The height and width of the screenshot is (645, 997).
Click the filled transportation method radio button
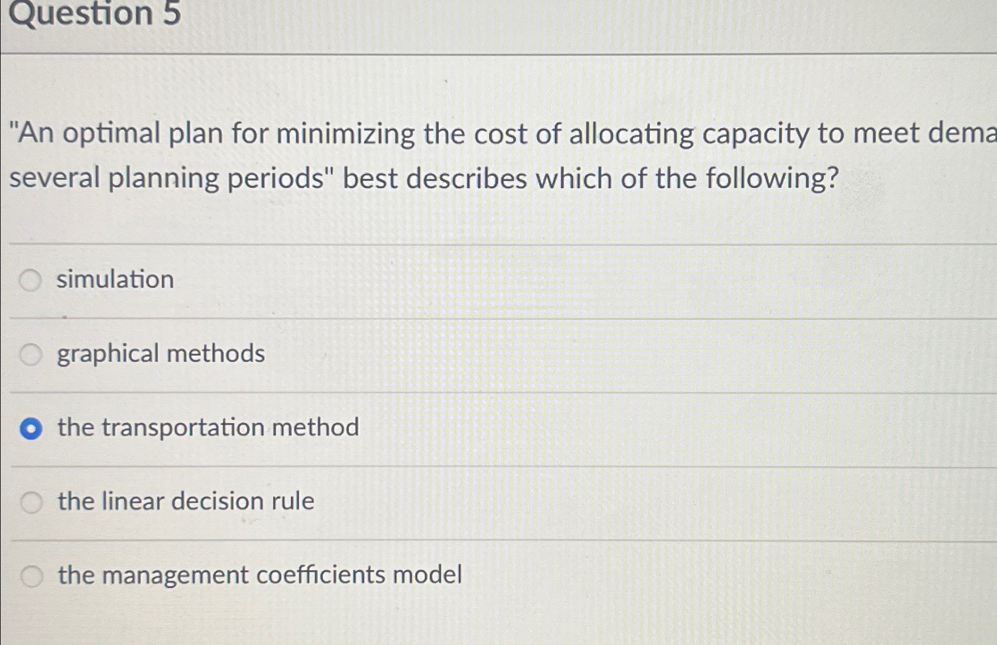point(31,428)
